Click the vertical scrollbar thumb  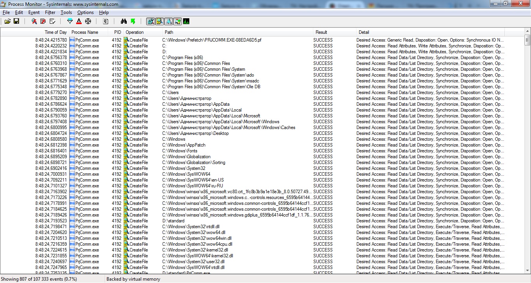pos(528,40)
